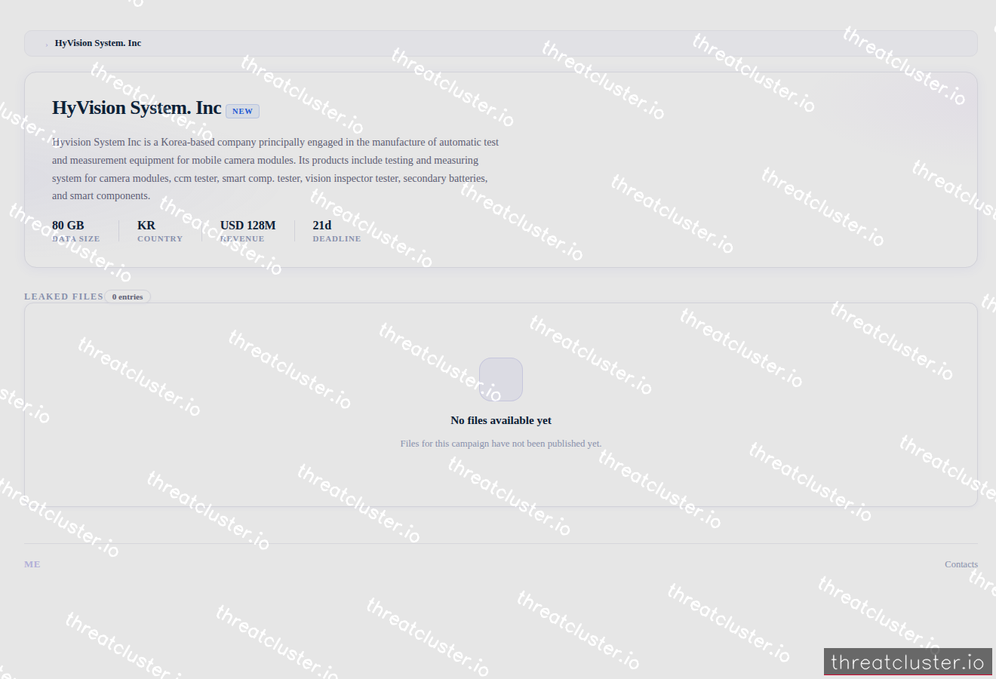Click the NEW badge beside the title
This screenshot has height=679, width=996.
pos(242,111)
